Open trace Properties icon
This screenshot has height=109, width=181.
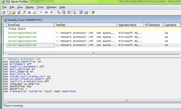24,12
